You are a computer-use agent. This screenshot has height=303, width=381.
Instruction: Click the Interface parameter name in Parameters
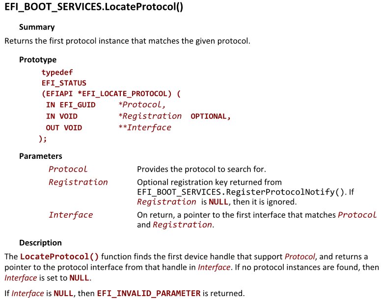click(71, 215)
